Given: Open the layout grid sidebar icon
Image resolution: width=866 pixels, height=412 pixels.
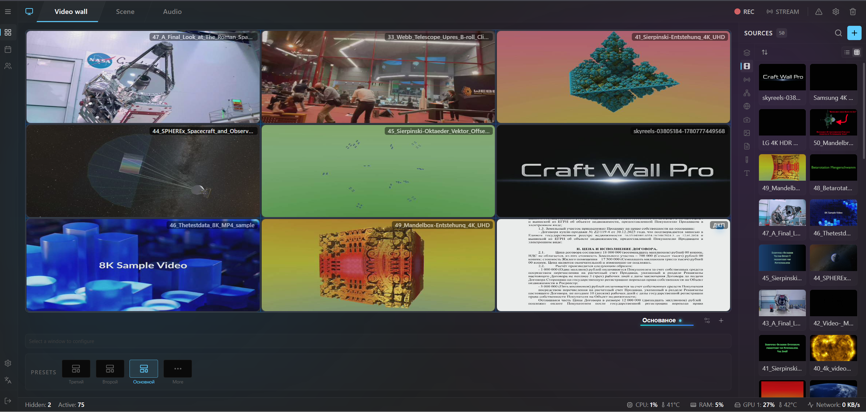Looking at the screenshot, I should coord(8,32).
